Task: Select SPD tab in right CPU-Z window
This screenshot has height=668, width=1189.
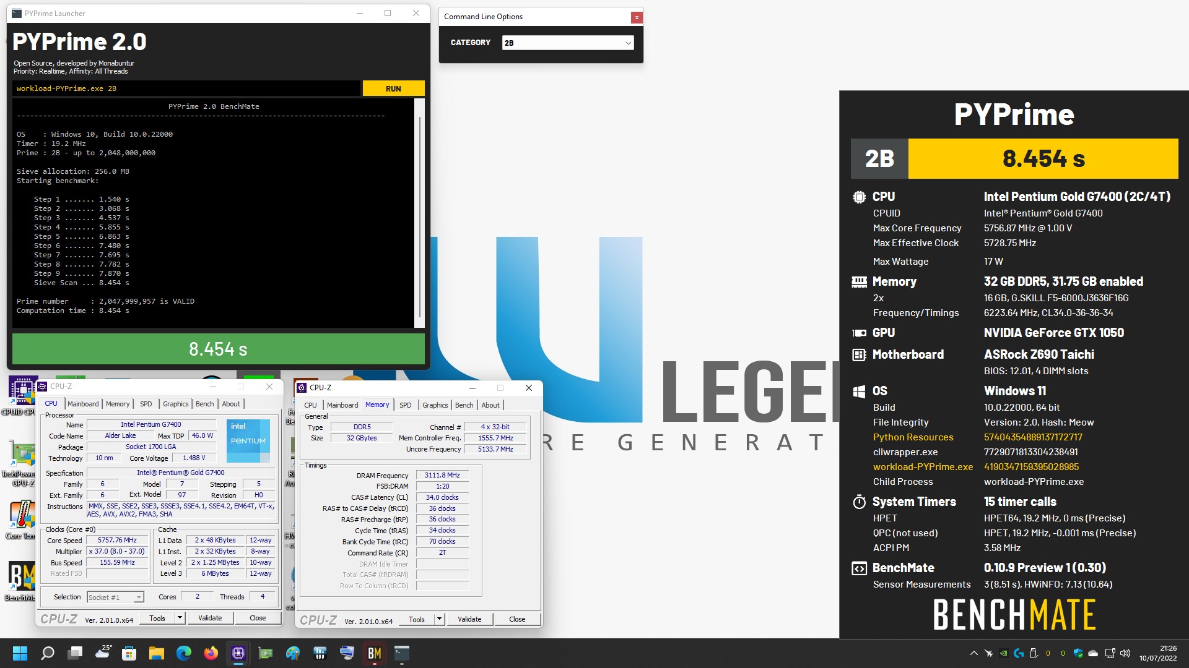Action: pyautogui.click(x=406, y=405)
